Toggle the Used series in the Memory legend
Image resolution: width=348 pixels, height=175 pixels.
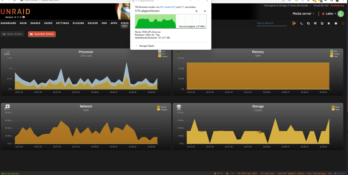coord(334,56)
